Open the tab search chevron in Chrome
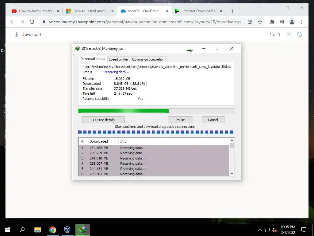 [259, 8]
